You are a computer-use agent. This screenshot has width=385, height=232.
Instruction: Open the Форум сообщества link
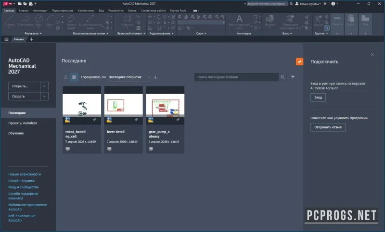click(23, 187)
